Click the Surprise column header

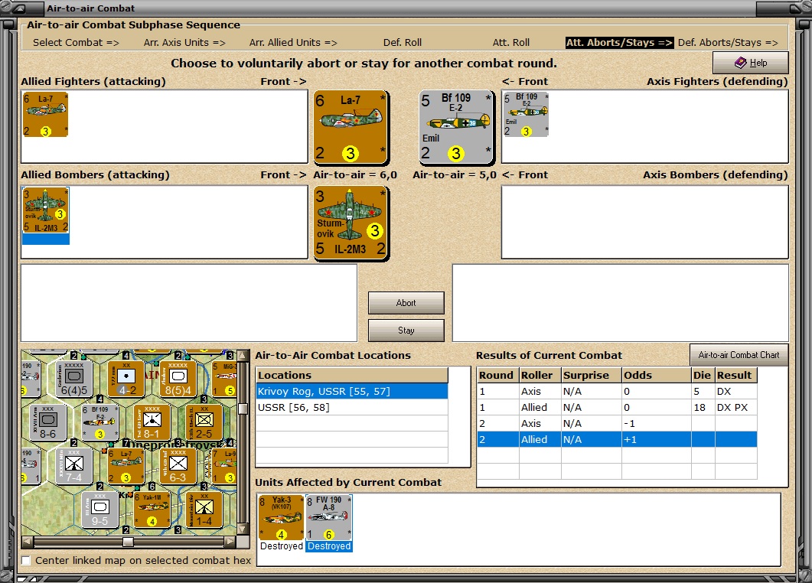(592, 376)
